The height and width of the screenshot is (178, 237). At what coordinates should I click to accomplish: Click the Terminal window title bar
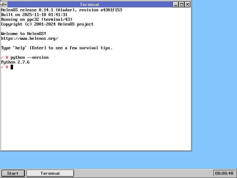(89, 4)
